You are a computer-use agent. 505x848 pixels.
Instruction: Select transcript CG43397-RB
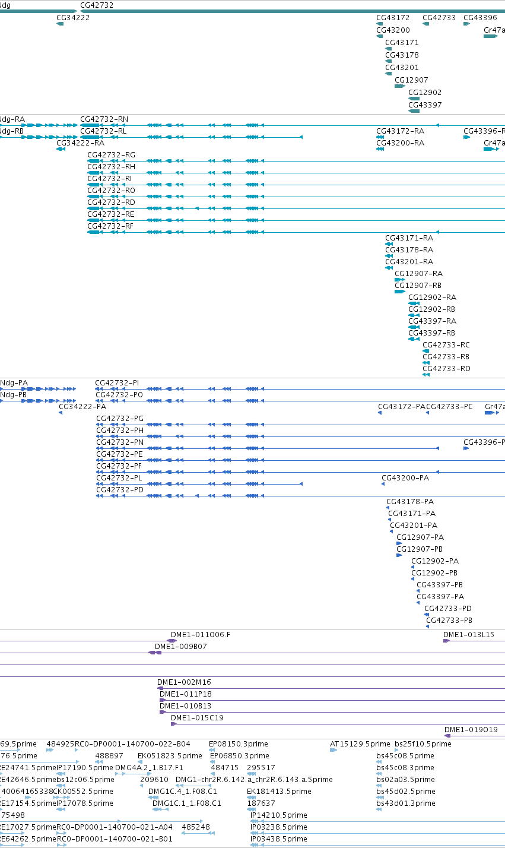coord(431,333)
